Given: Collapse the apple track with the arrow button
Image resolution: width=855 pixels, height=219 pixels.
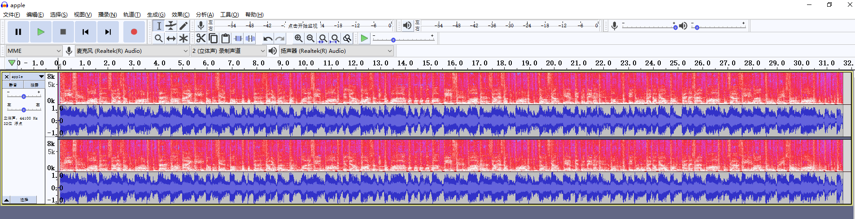Looking at the screenshot, I should (x=6, y=200).
